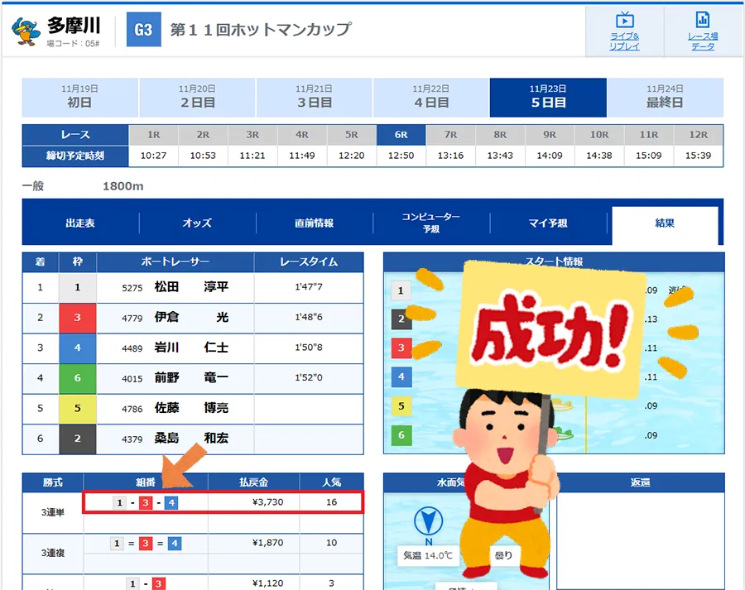Screen dimensions: 745x590
Task: Select race 12R in race row
Action: pyautogui.click(x=698, y=134)
